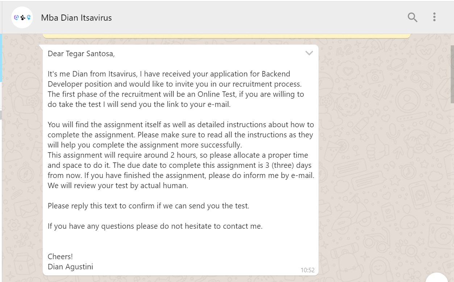Click the 'Please reply this text to confirm' line
The height and width of the screenshot is (282, 454).
pyautogui.click(x=149, y=206)
